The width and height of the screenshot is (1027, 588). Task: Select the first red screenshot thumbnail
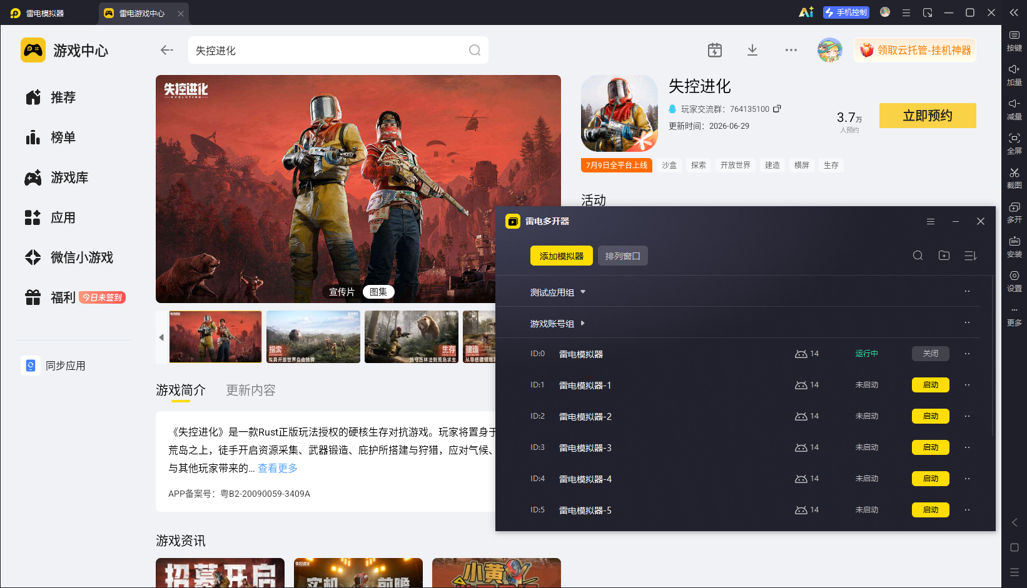216,337
